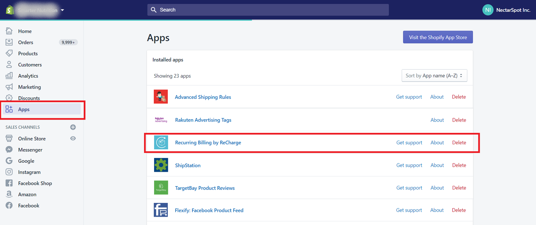This screenshot has height=225, width=536.
Task: Click the Recurring Billing by ReCharge icon
Action: coord(161,142)
